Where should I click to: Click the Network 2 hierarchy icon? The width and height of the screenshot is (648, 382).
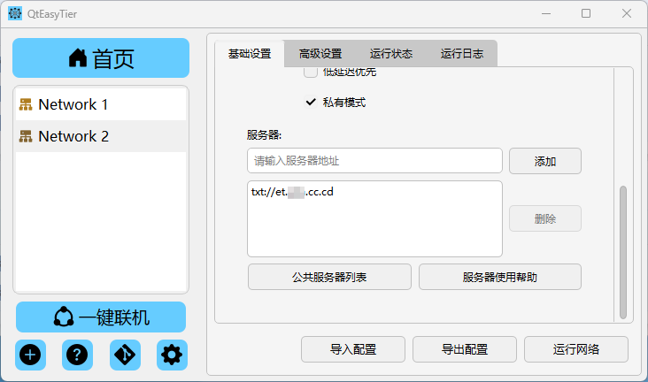click(26, 136)
